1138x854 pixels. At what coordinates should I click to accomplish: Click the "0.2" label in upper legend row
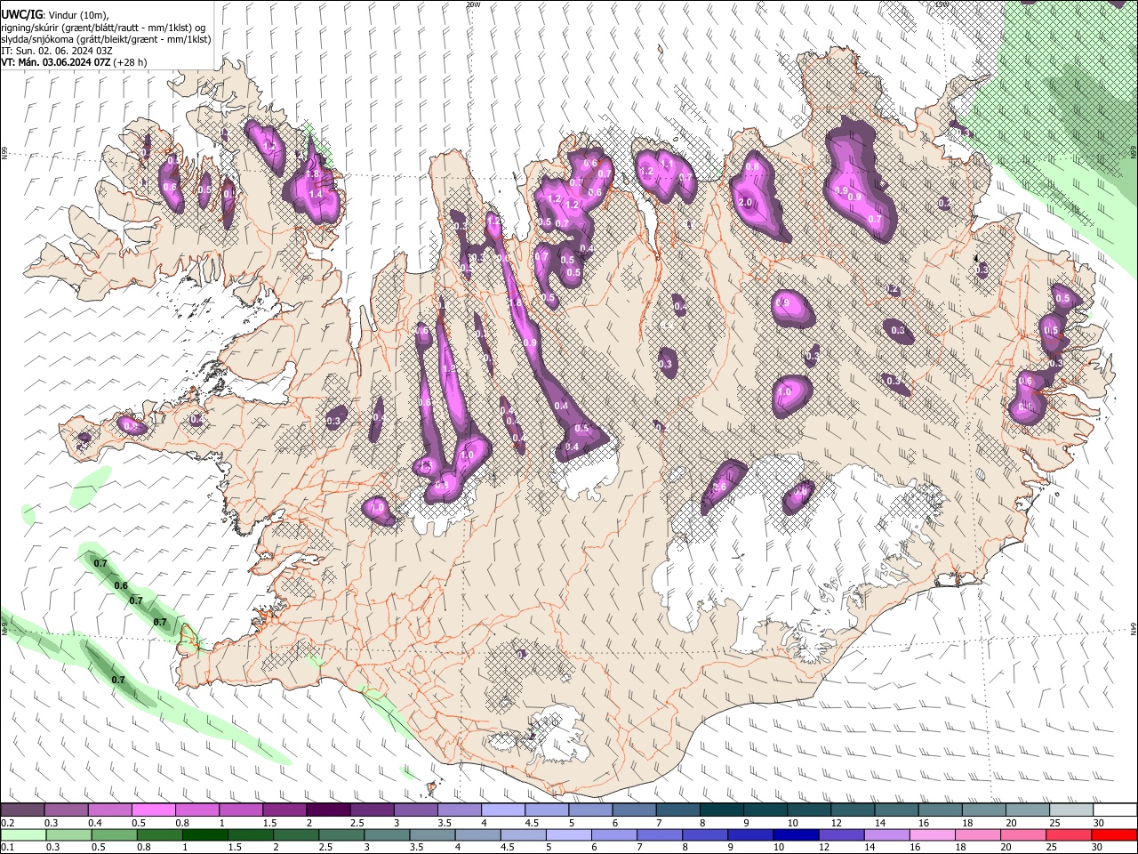point(8,823)
